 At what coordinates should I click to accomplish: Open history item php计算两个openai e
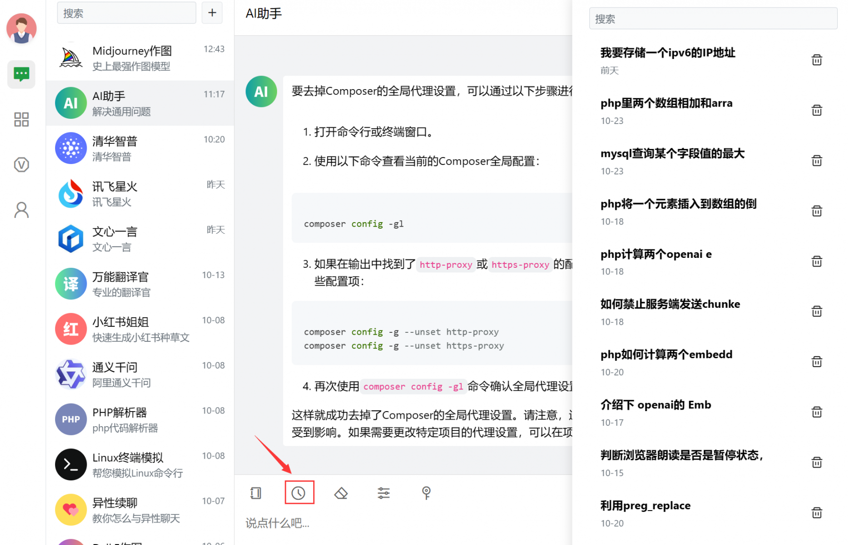(x=656, y=254)
